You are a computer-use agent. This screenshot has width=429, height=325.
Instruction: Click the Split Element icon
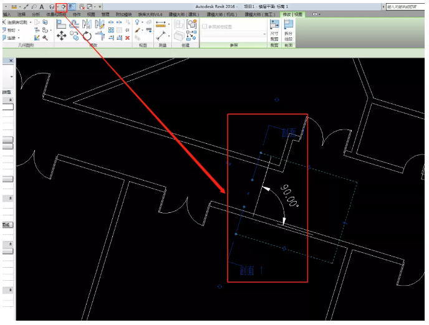pos(111,22)
